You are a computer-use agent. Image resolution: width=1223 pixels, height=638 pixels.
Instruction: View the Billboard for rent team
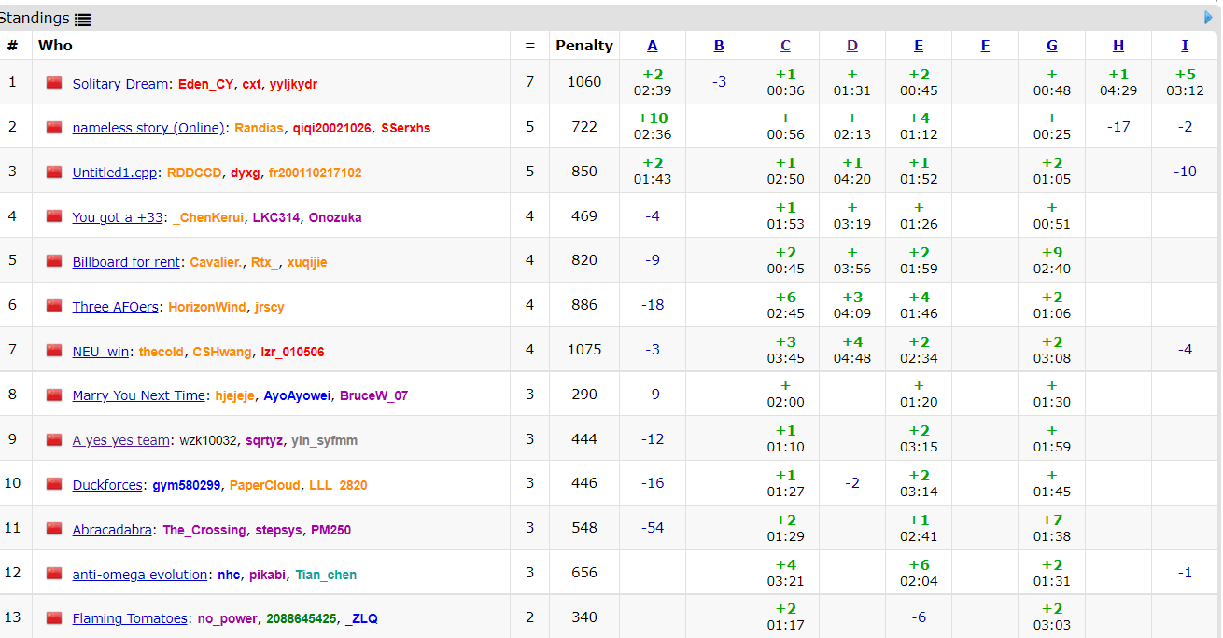[126, 262]
